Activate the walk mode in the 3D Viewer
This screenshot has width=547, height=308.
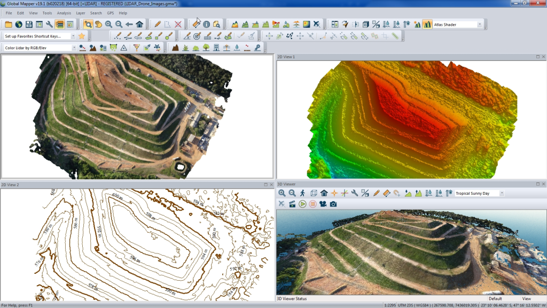point(302,192)
